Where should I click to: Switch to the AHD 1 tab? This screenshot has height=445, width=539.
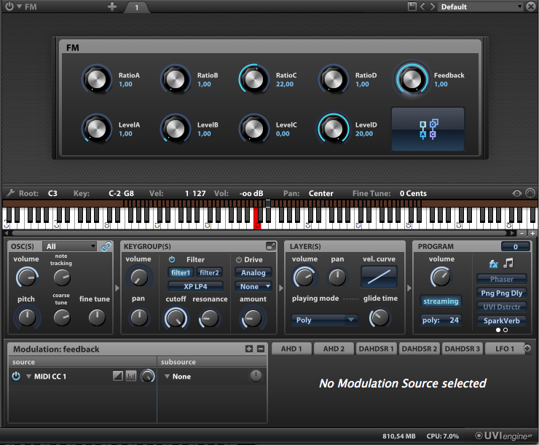coord(291,349)
